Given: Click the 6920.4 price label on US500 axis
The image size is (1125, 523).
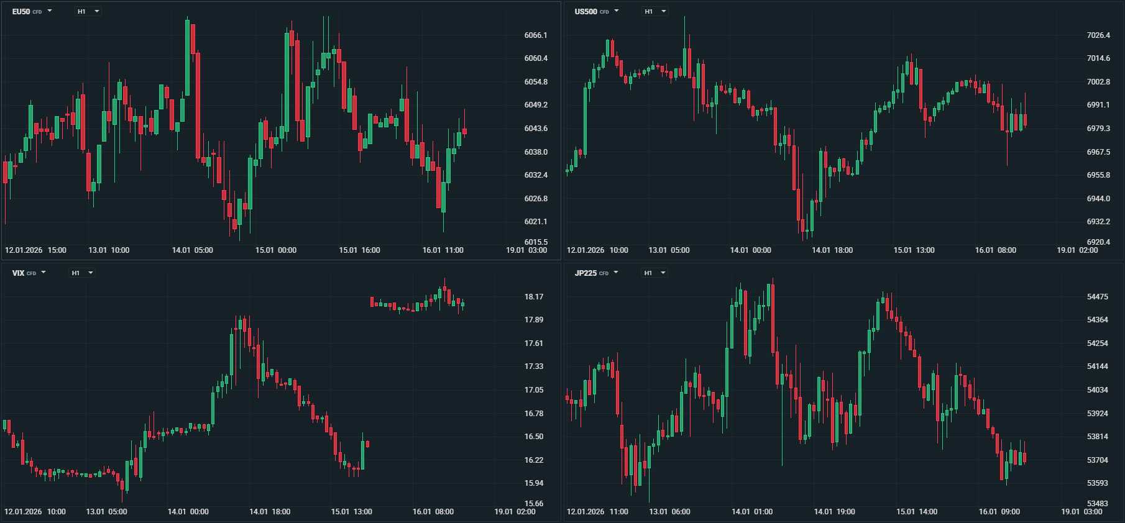Looking at the screenshot, I should (1098, 242).
